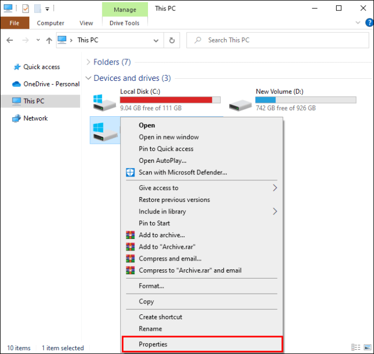
Task: Choose Add to "Archive.rar"
Action: point(202,246)
